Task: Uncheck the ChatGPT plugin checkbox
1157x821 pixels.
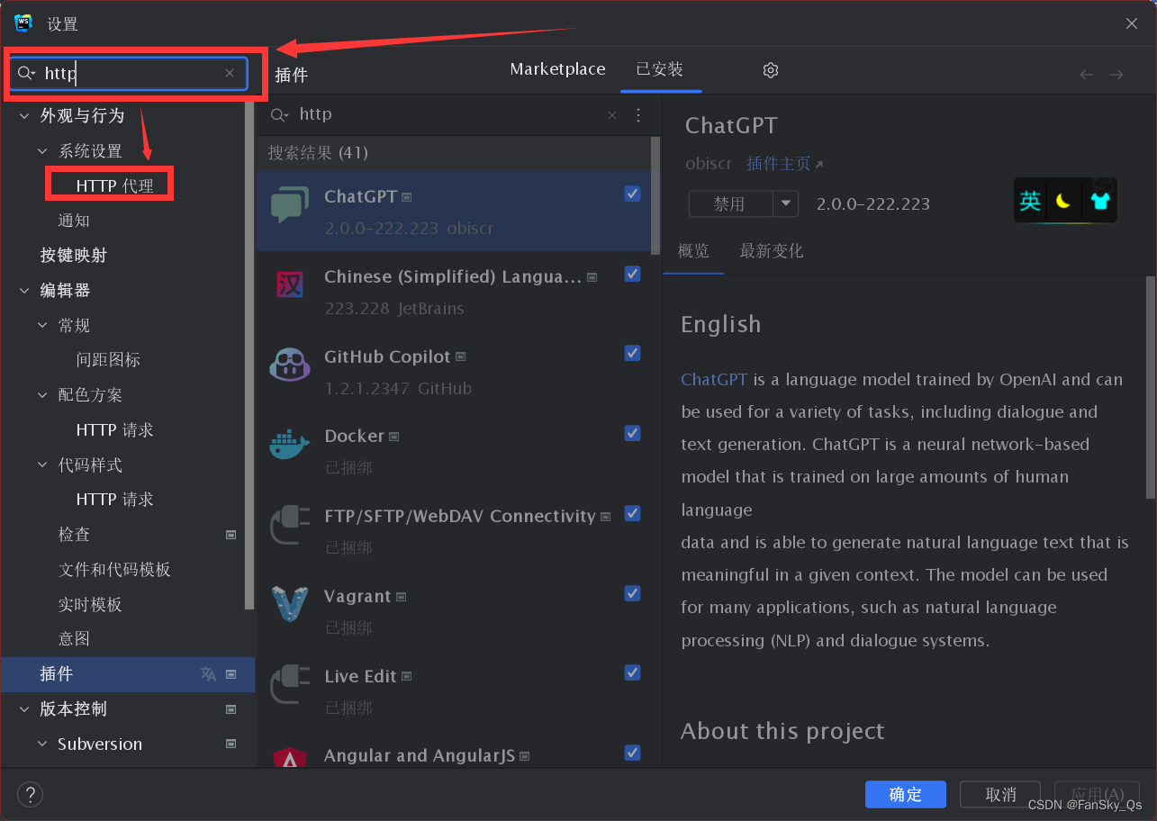Action: [632, 194]
